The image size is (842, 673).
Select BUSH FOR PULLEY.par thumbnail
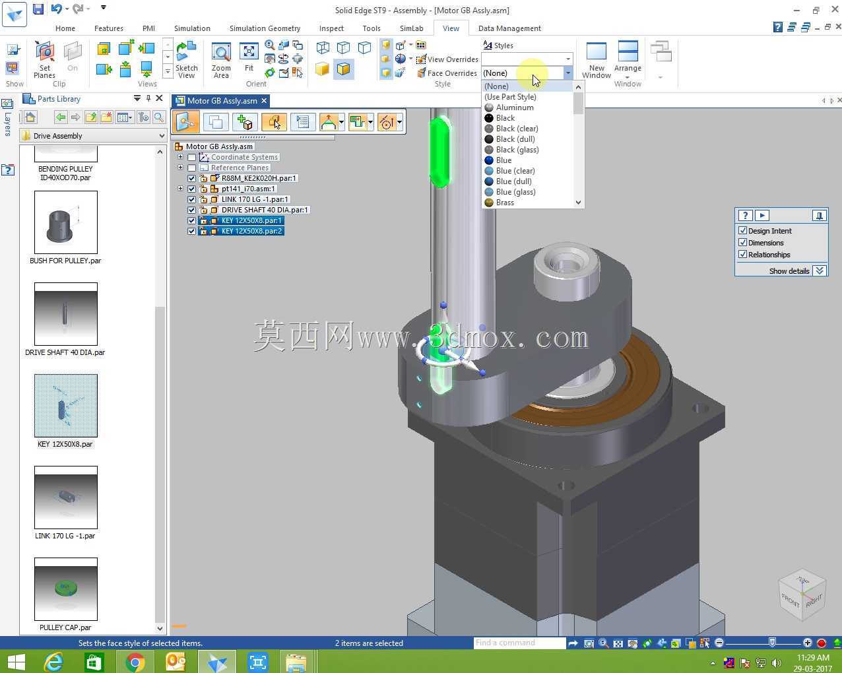(x=65, y=222)
